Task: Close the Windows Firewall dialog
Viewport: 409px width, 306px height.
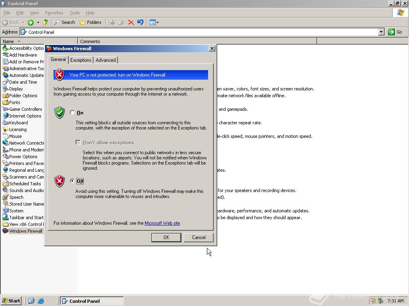Action: click(212, 48)
